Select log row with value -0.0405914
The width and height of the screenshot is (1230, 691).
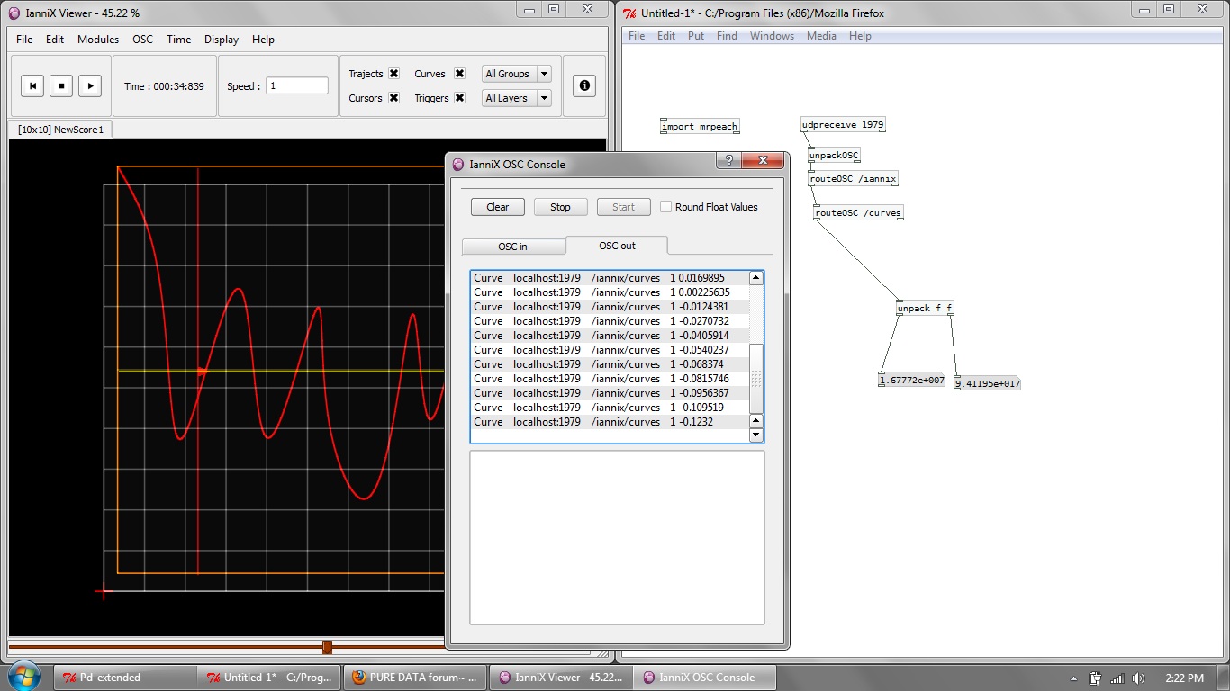610,336
